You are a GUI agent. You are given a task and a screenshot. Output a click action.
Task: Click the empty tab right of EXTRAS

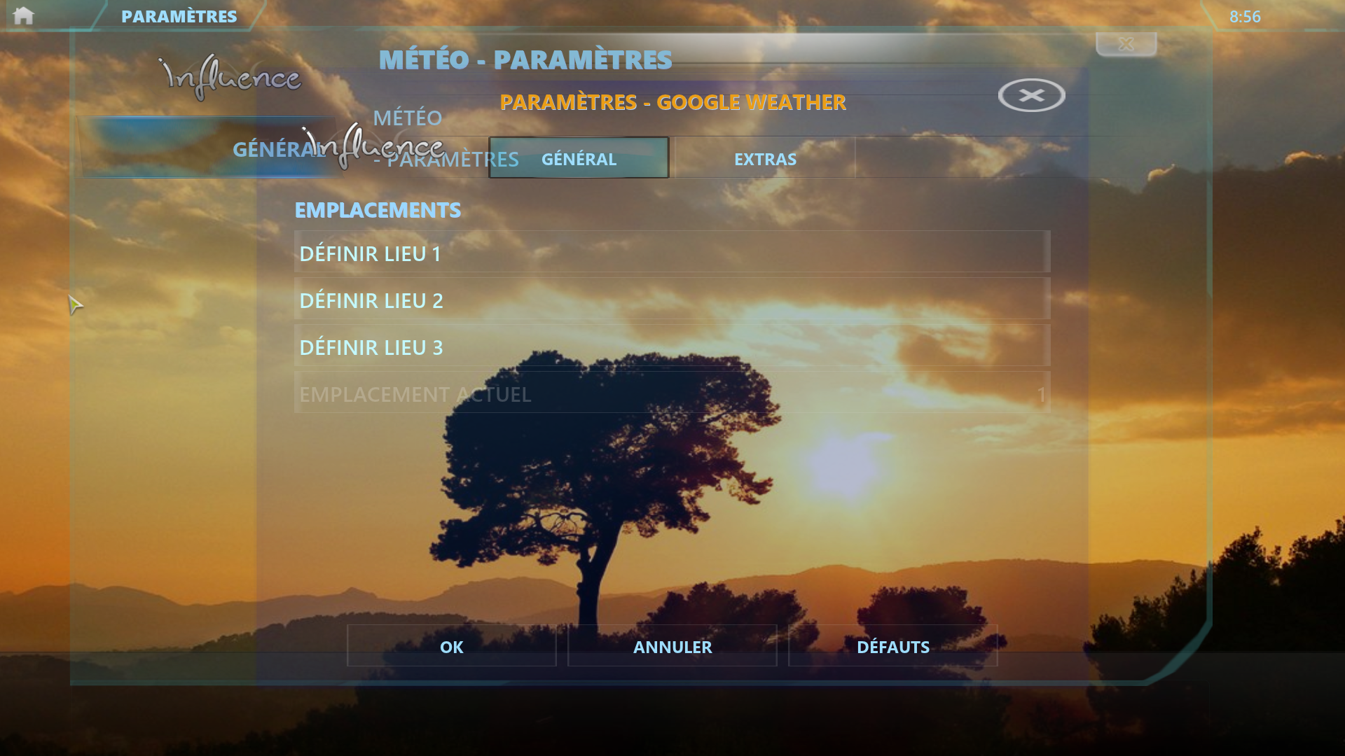pyautogui.click(x=946, y=159)
